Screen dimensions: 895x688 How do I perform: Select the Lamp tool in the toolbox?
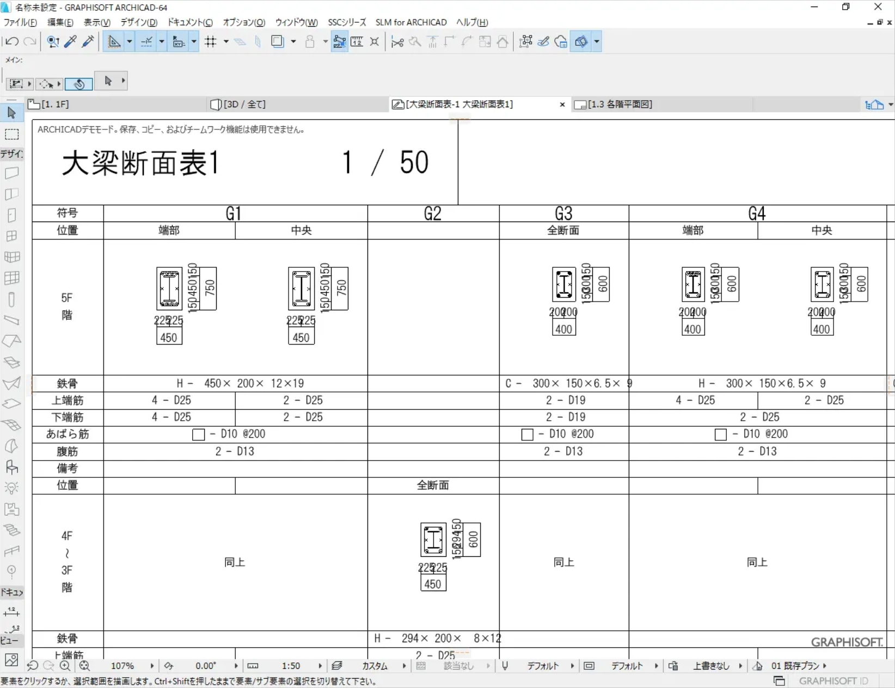coord(11,488)
